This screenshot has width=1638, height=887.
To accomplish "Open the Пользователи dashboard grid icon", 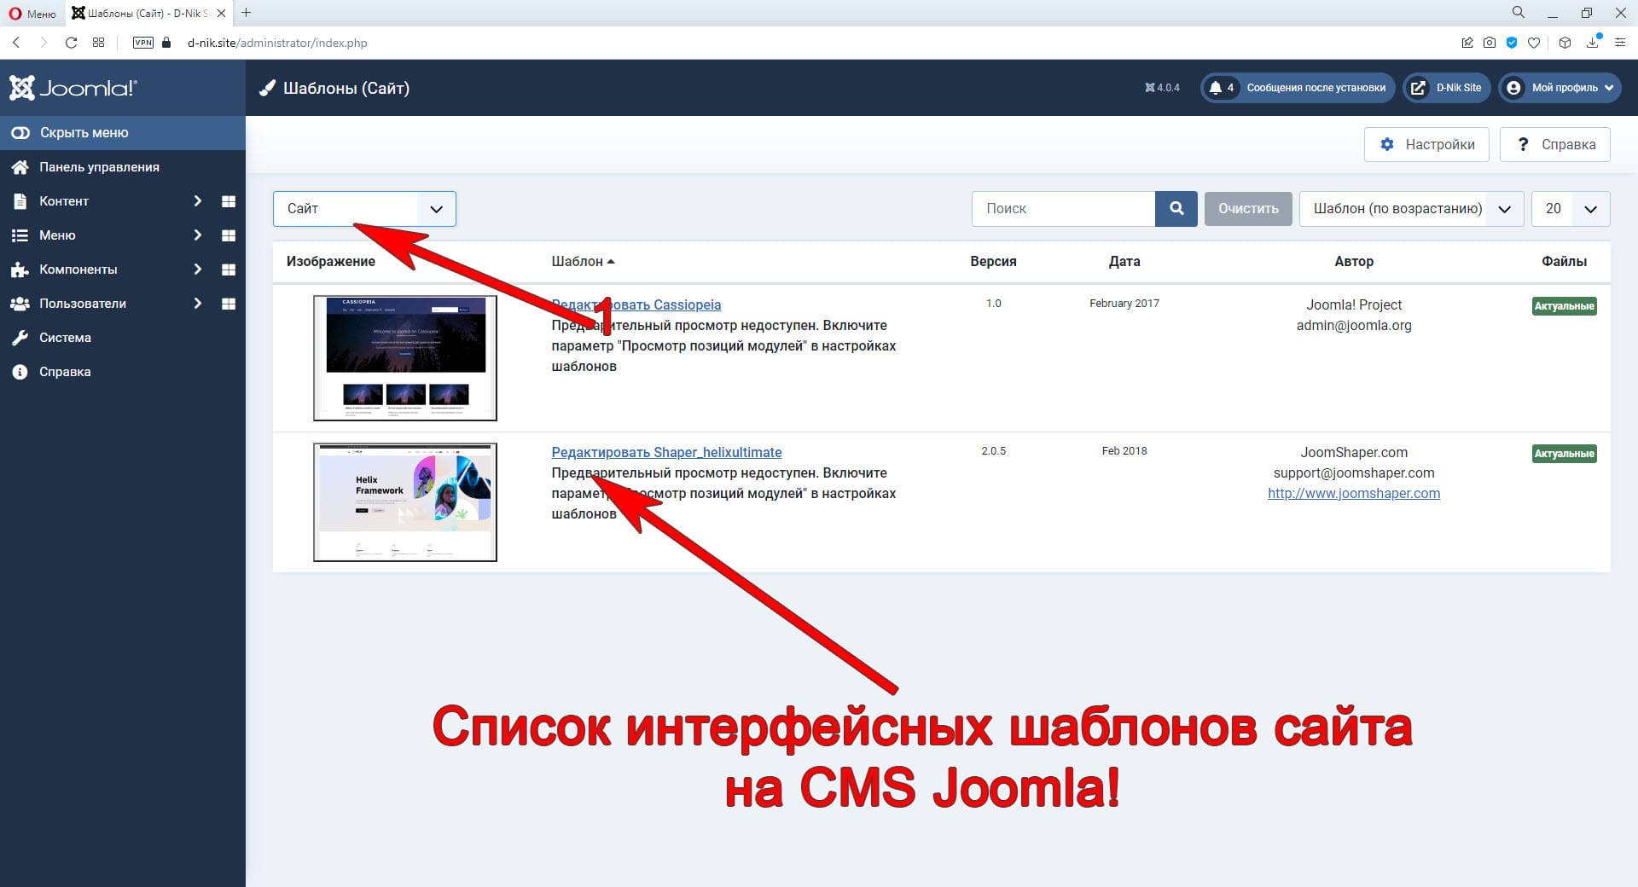I will (x=229, y=304).
